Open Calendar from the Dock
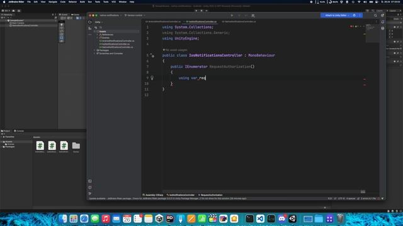The width and height of the screenshot is (403, 226). click(127, 218)
